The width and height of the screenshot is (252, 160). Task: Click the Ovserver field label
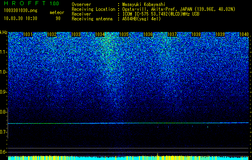(x=81, y=4)
